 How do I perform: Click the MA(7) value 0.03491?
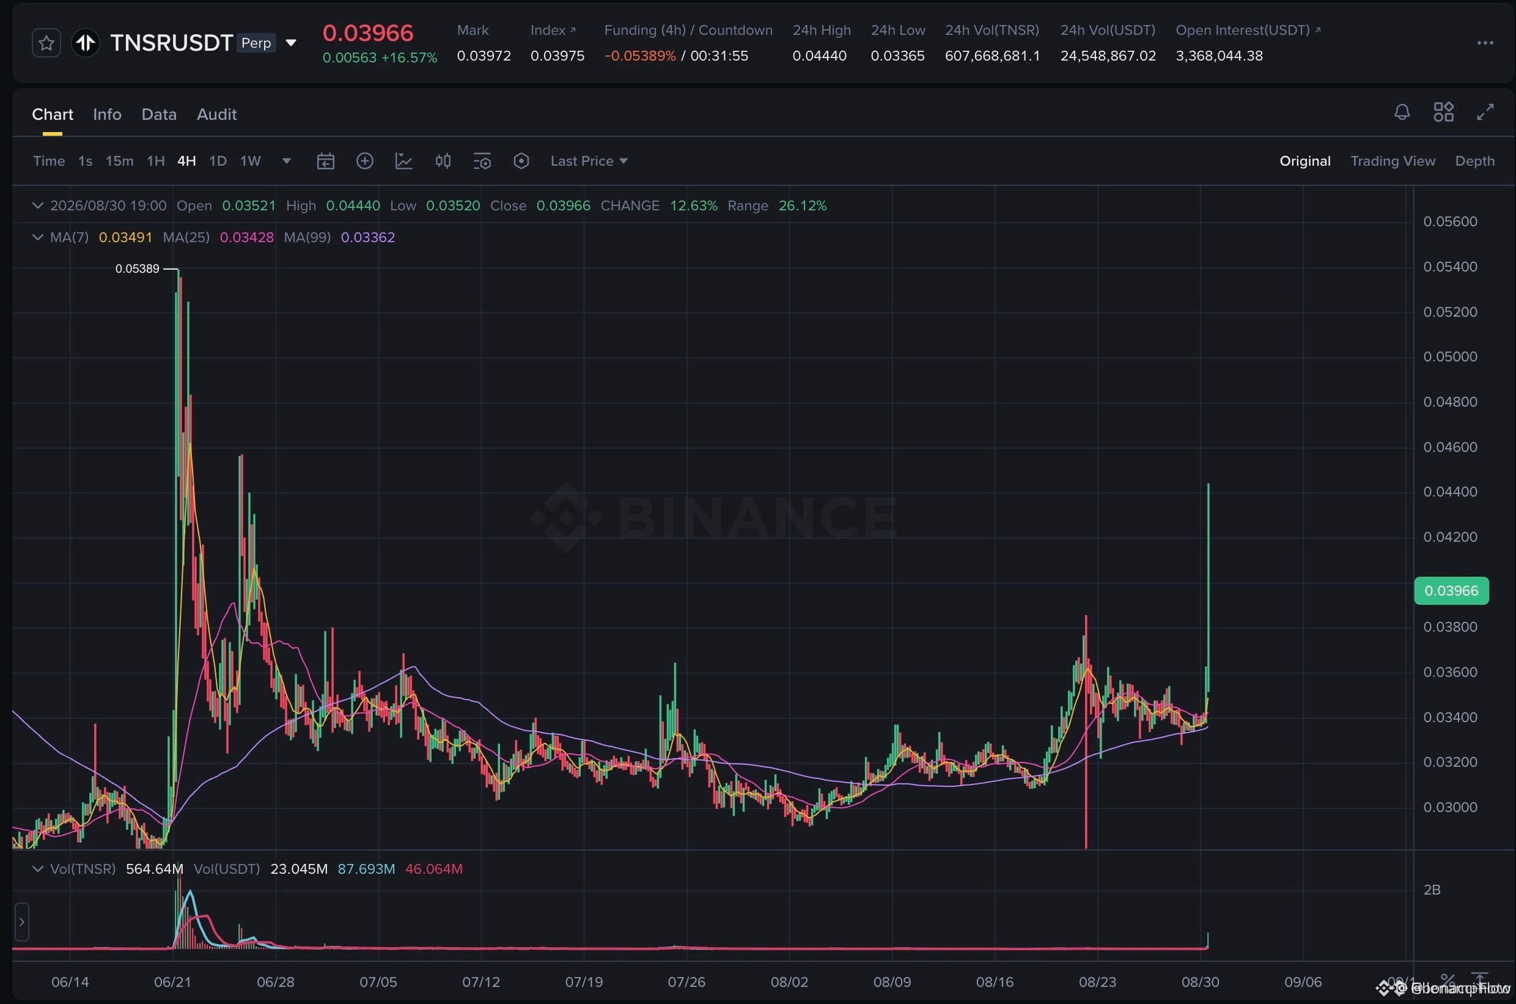125,237
